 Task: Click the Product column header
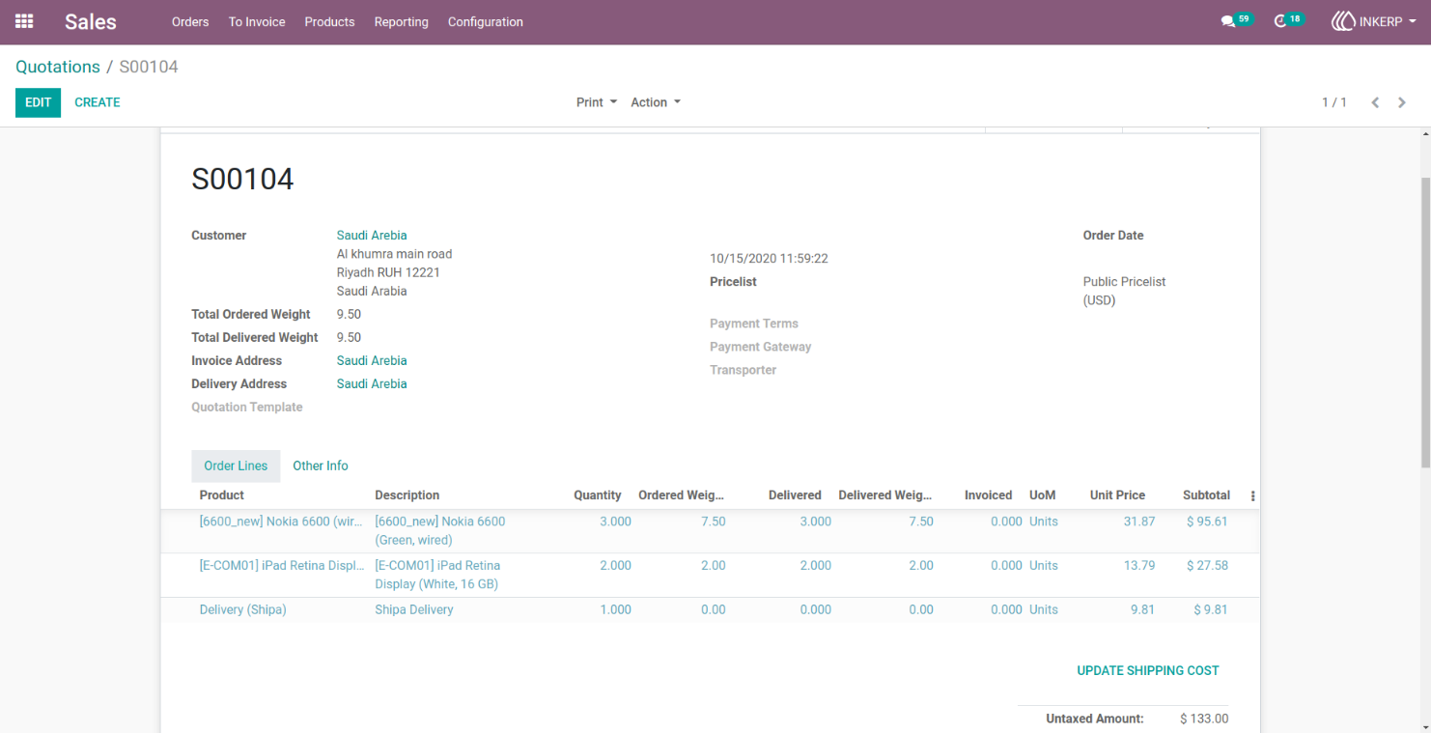pyautogui.click(x=222, y=495)
